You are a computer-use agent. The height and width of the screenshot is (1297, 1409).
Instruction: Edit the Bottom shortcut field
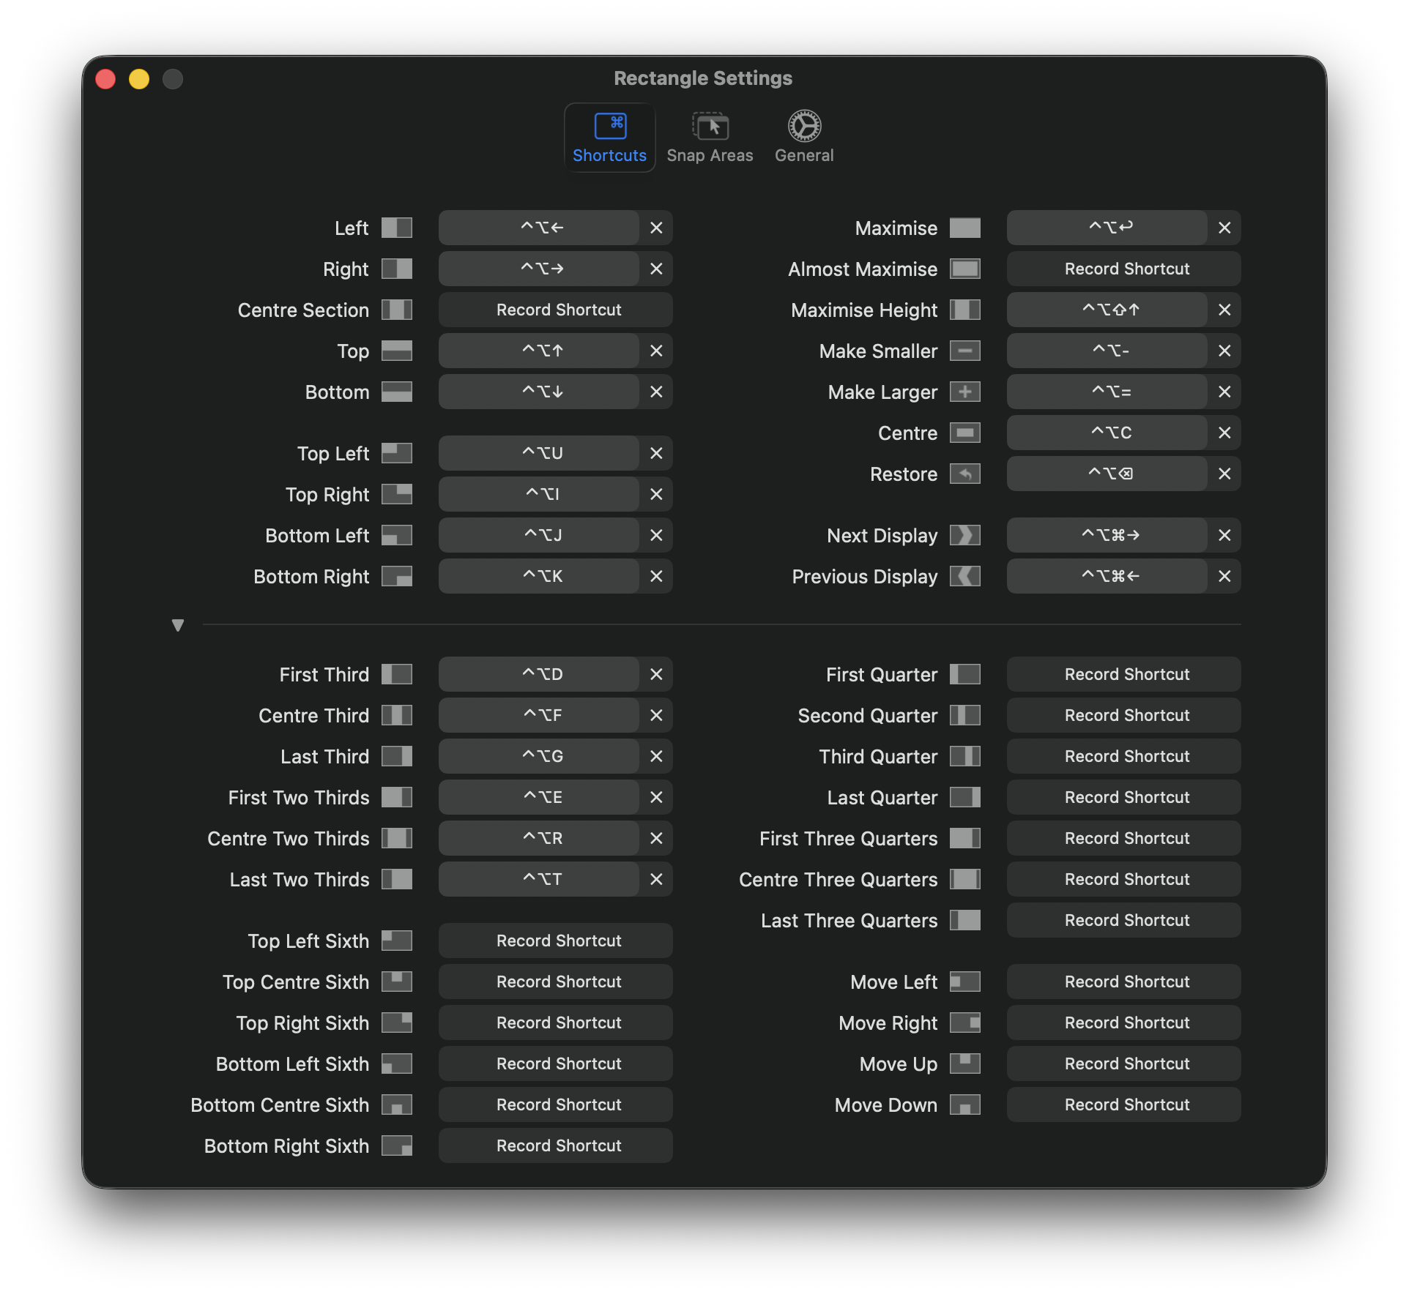(539, 392)
